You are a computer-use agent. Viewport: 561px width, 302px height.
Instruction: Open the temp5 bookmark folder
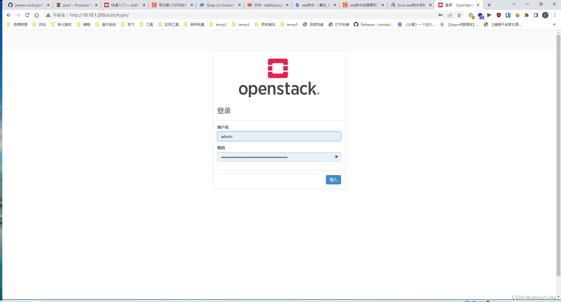[x=241, y=25]
